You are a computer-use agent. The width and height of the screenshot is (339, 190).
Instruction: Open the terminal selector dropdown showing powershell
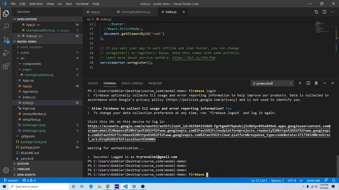pos(272,83)
